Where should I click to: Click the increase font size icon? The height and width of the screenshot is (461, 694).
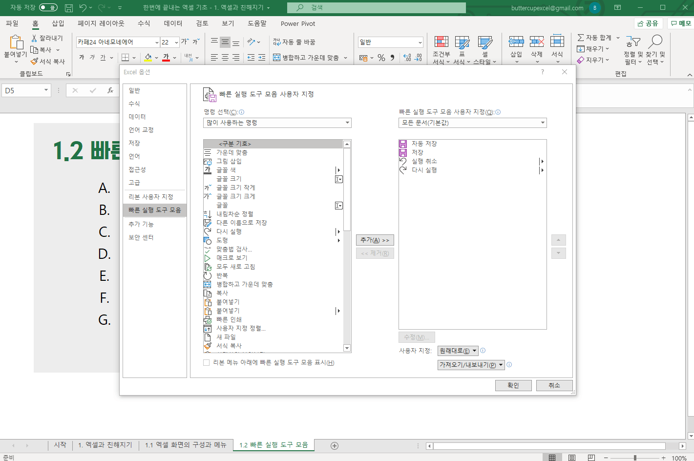click(x=185, y=42)
